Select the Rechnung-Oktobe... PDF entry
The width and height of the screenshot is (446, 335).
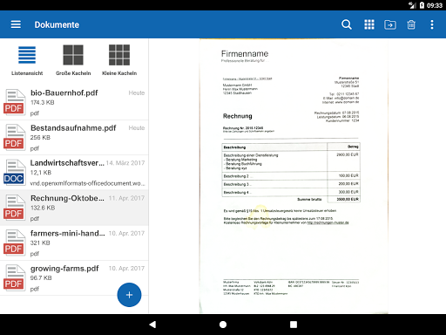pyautogui.click(x=74, y=208)
